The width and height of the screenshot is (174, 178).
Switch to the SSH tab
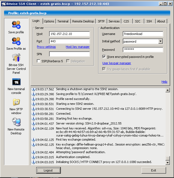(x=149, y=21)
